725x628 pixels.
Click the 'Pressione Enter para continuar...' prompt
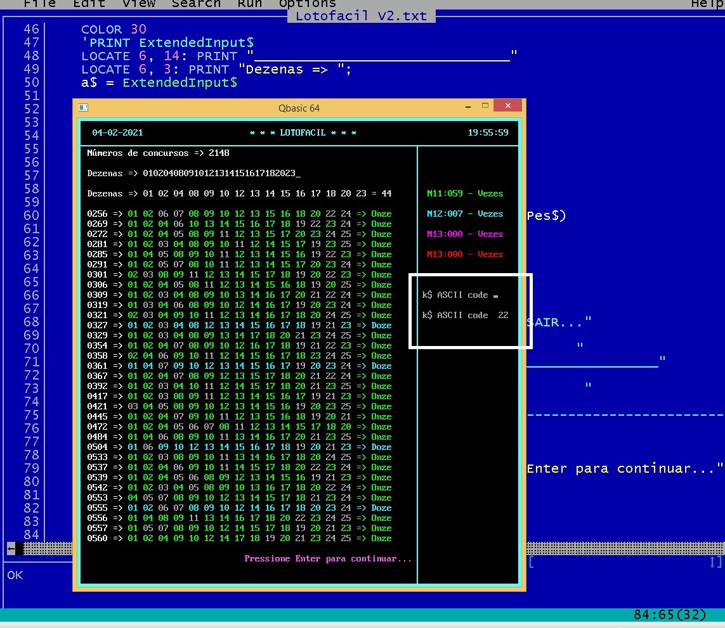pyautogui.click(x=328, y=558)
